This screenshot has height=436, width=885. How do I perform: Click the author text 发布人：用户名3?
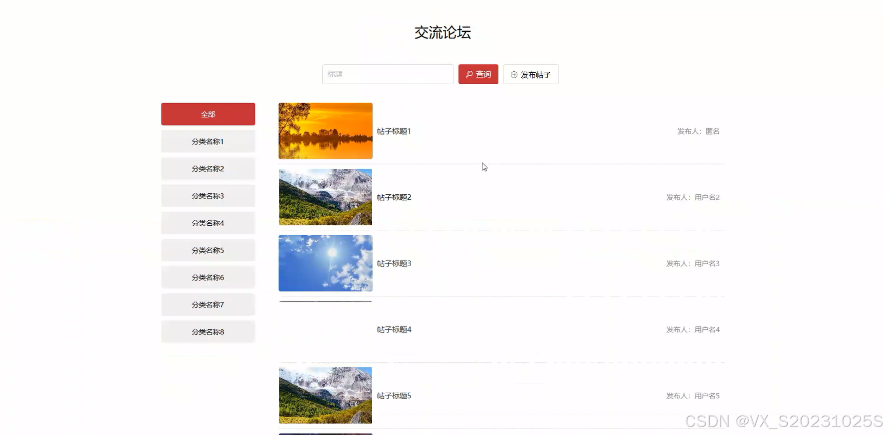[693, 263]
